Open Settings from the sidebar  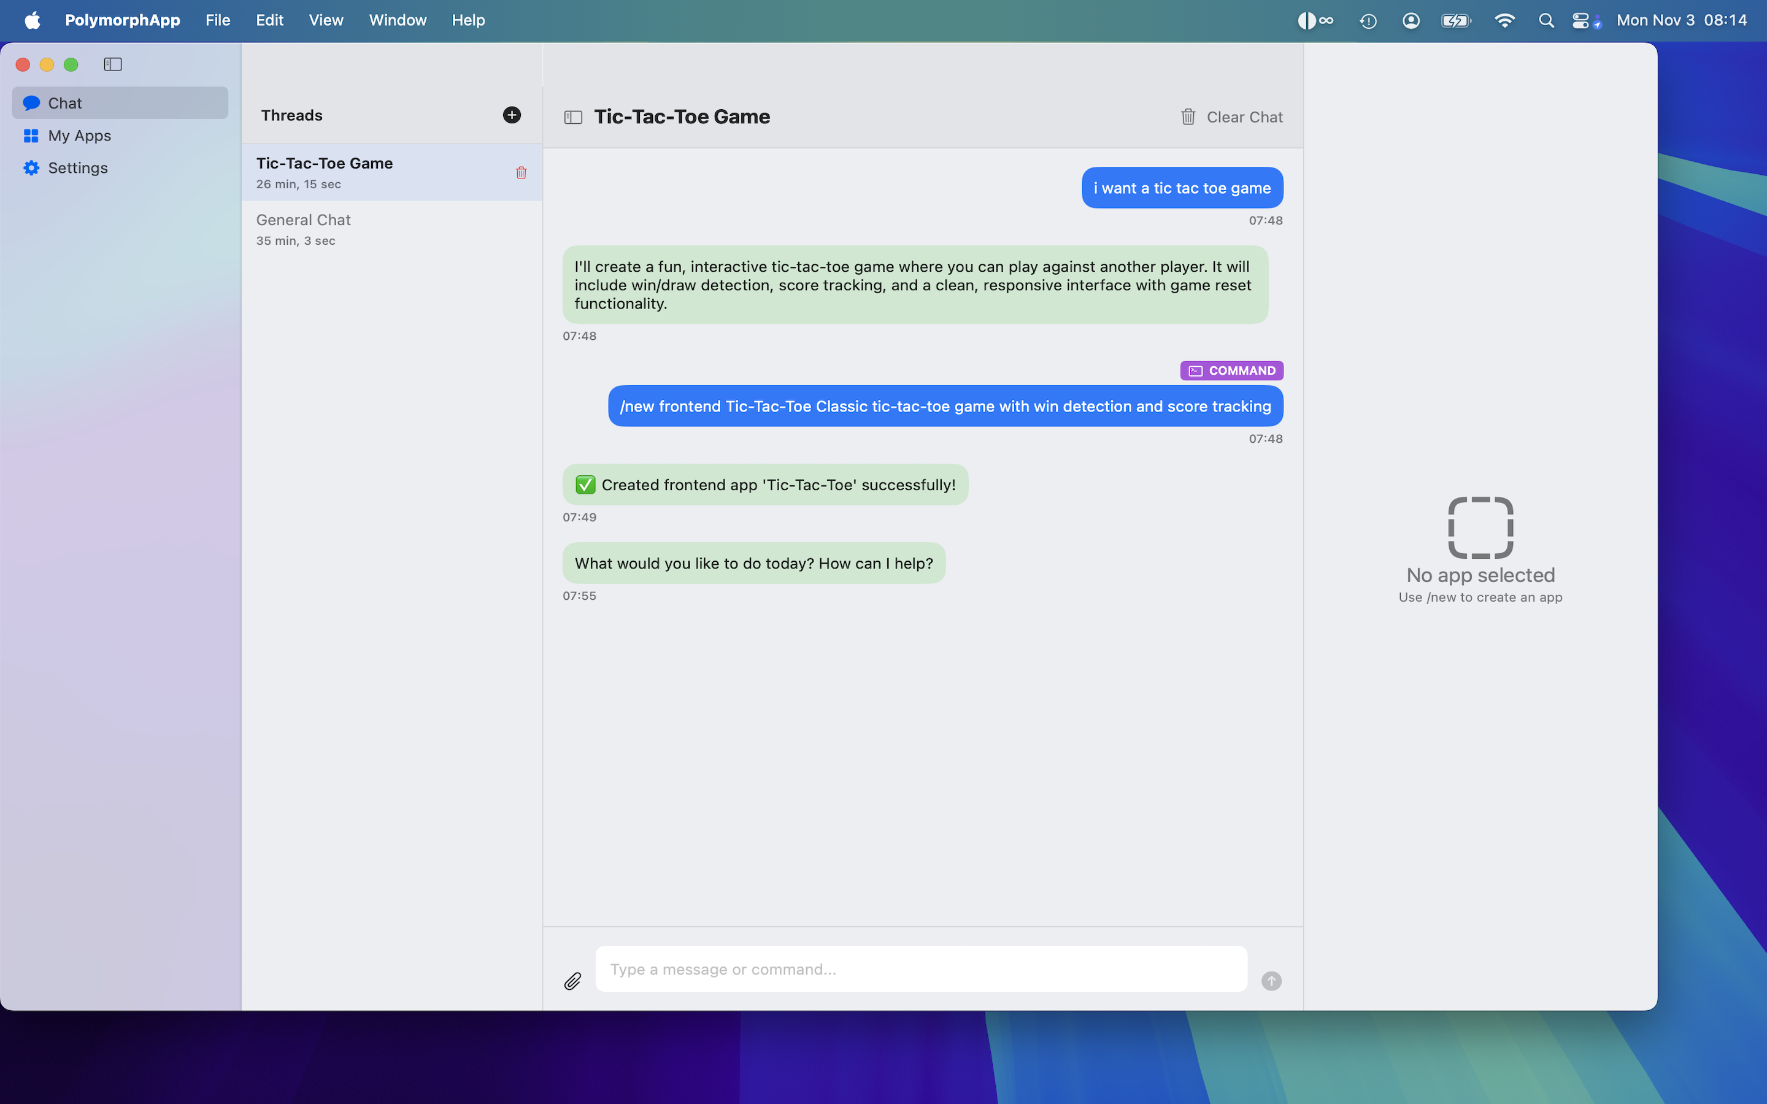click(x=77, y=168)
